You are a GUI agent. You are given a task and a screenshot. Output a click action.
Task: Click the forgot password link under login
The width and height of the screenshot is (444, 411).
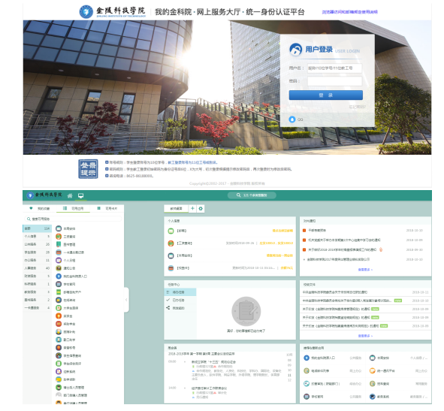[x=357, y=107]
